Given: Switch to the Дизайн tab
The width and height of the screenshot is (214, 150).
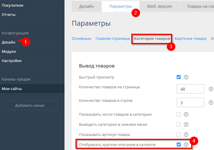Looking at the screenshot, I should 86,6.
